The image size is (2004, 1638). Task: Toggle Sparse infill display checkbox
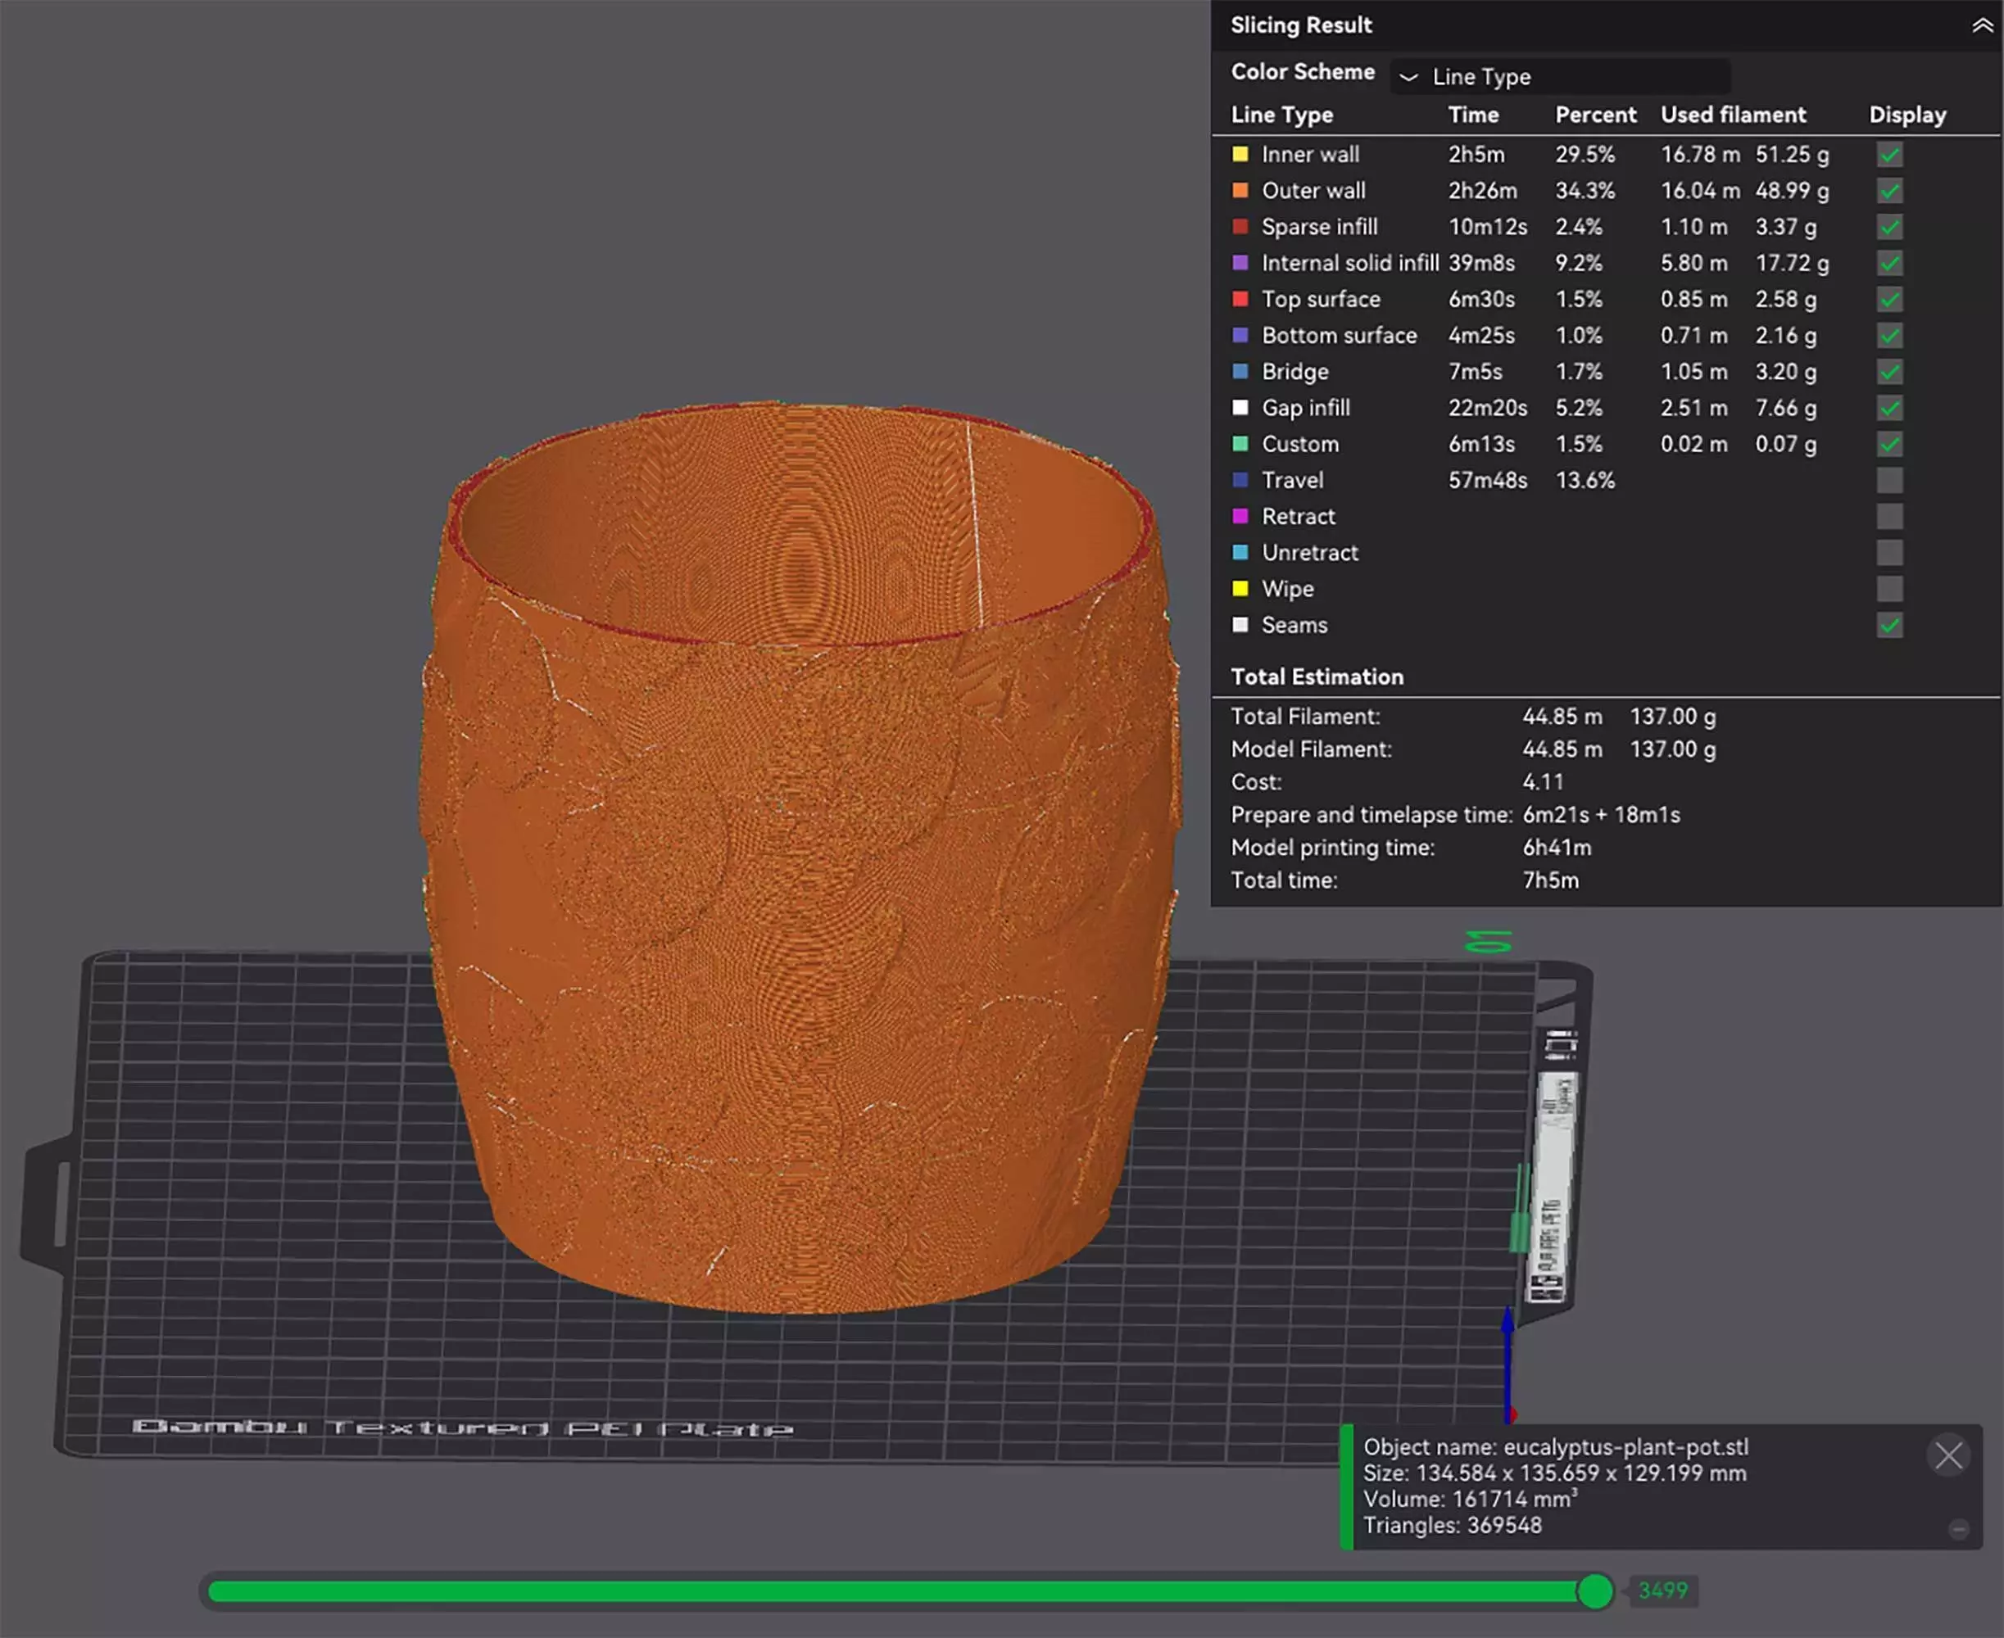1888,226
